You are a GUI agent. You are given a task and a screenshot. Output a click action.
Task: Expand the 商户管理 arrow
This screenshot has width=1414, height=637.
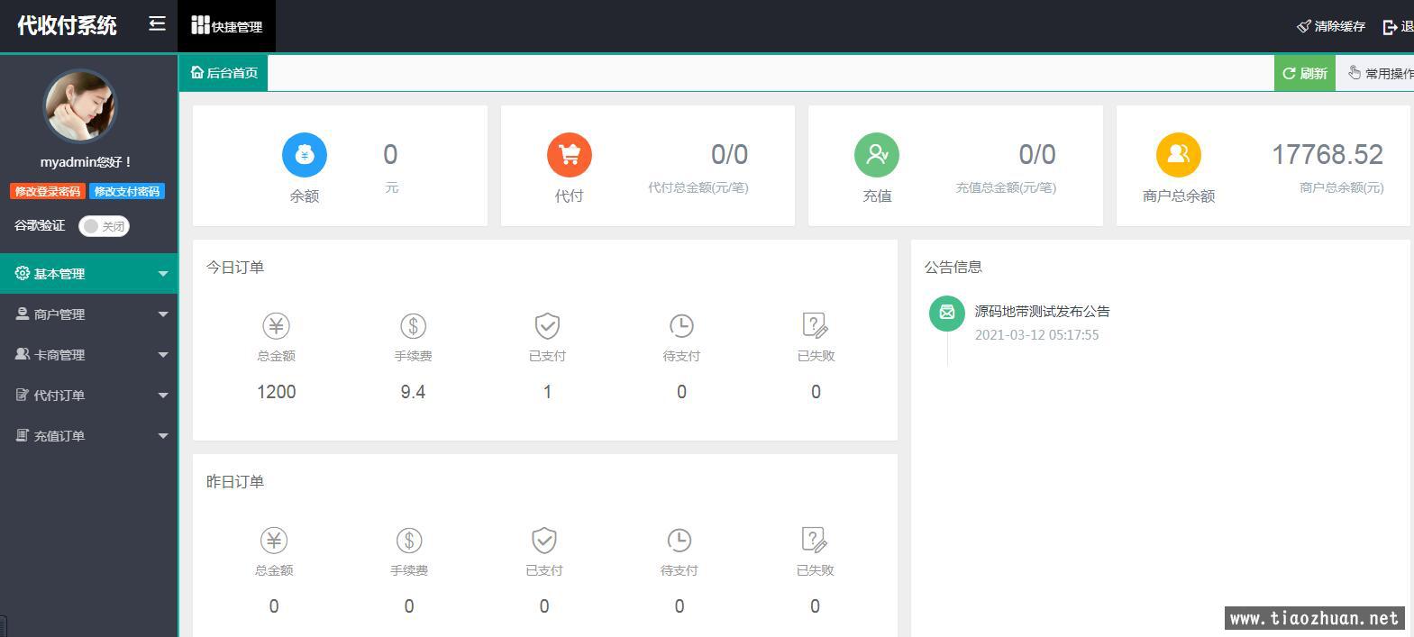click(x=163, y=314)
